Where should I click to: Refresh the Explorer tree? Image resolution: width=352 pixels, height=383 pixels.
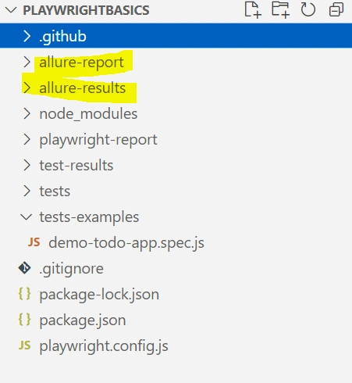308,10
